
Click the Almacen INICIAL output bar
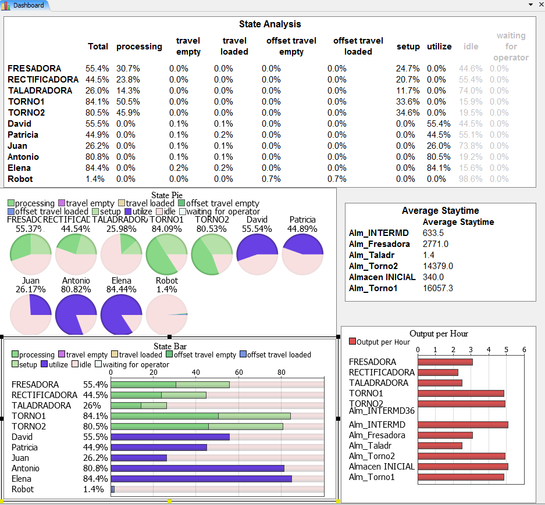463,467
